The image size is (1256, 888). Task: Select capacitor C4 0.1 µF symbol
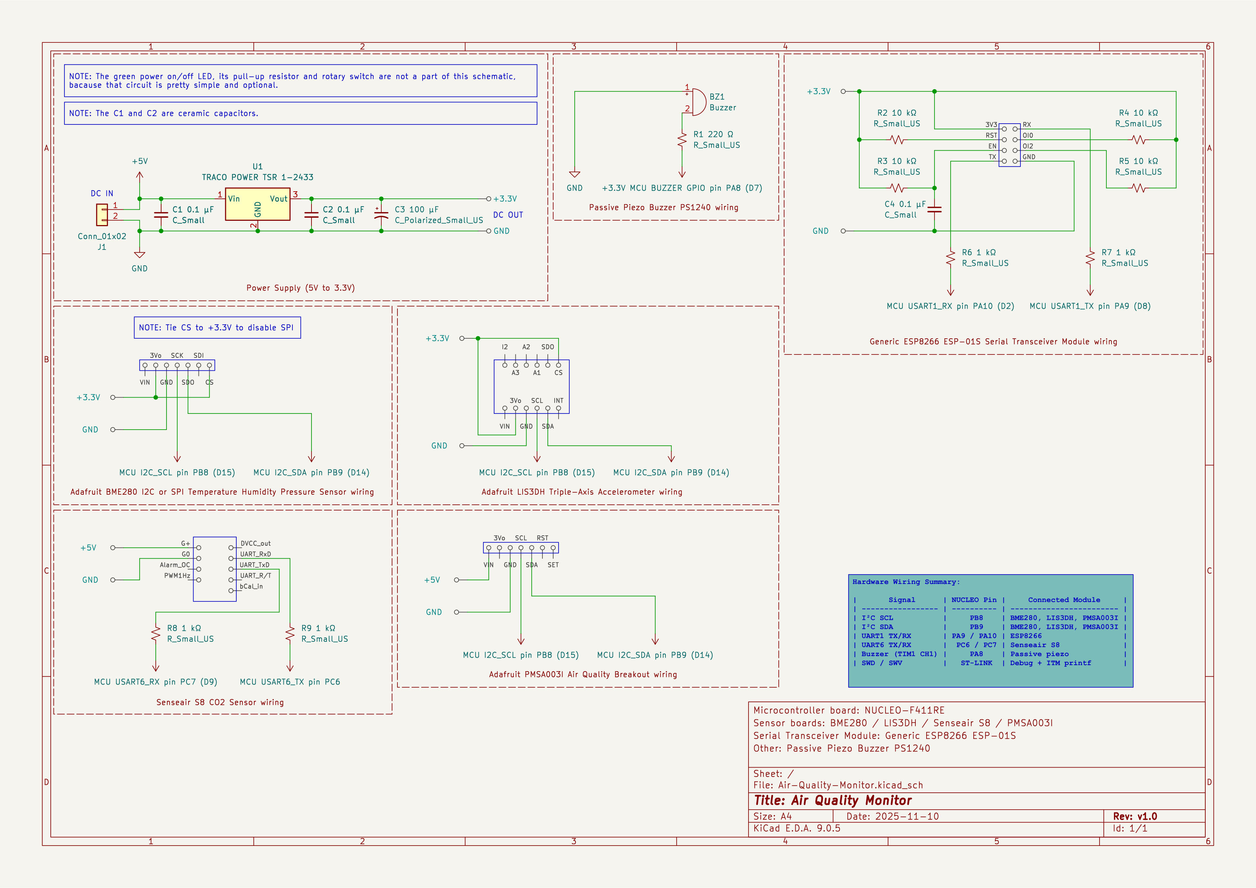(x=934, y=210)
